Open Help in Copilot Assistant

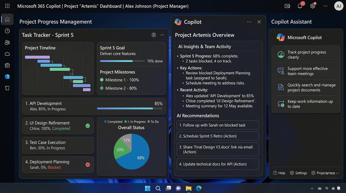[279, 173]
